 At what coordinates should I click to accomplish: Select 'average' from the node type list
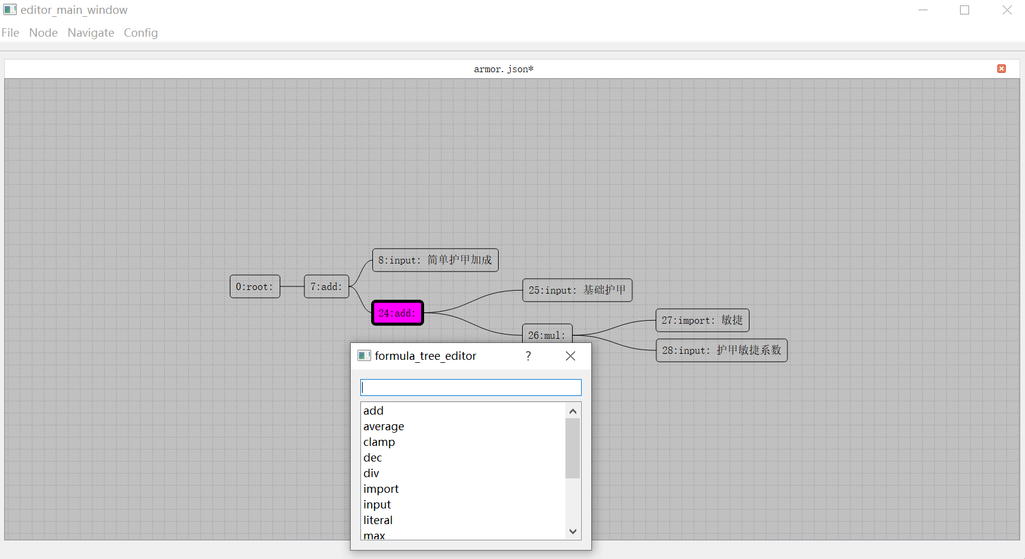click(384, 427)
